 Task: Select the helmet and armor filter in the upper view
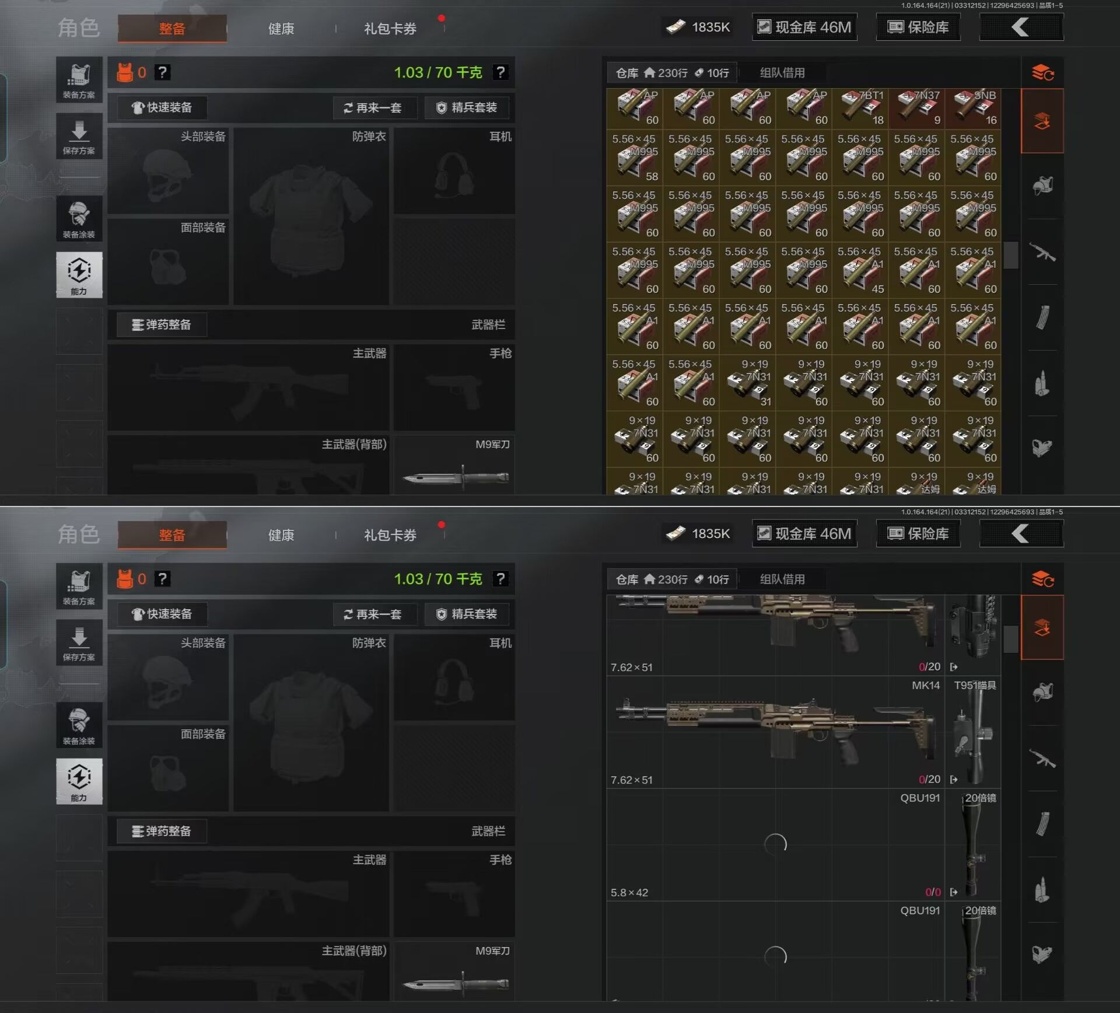click(1042, 186)
